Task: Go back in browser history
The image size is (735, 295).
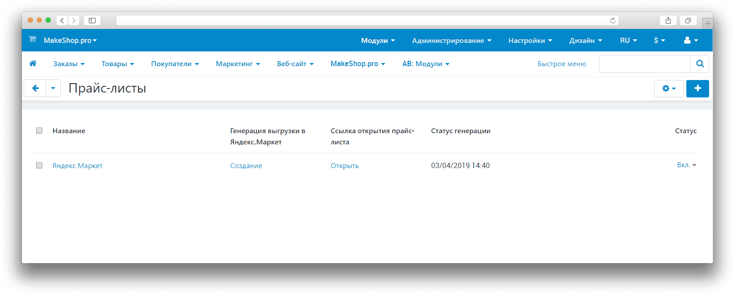Action: click(63, 21)
